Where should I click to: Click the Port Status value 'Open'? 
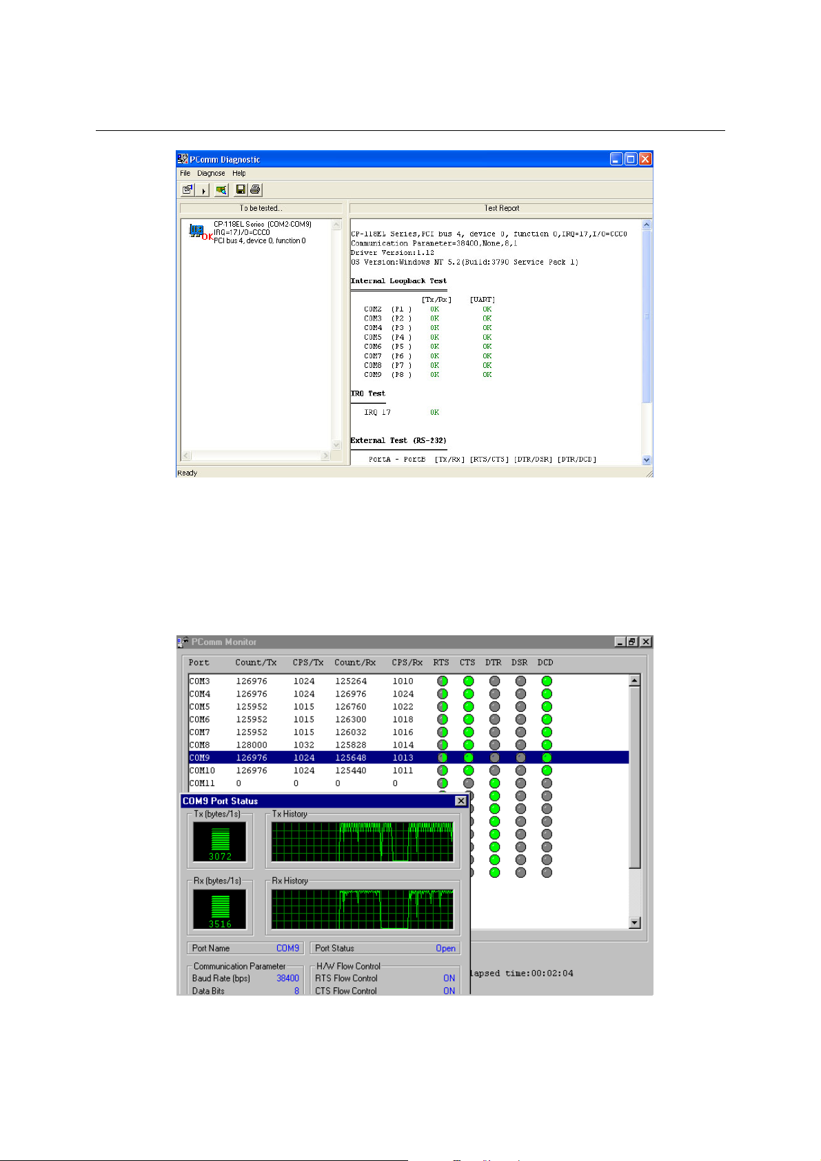[x=446, y=949]
